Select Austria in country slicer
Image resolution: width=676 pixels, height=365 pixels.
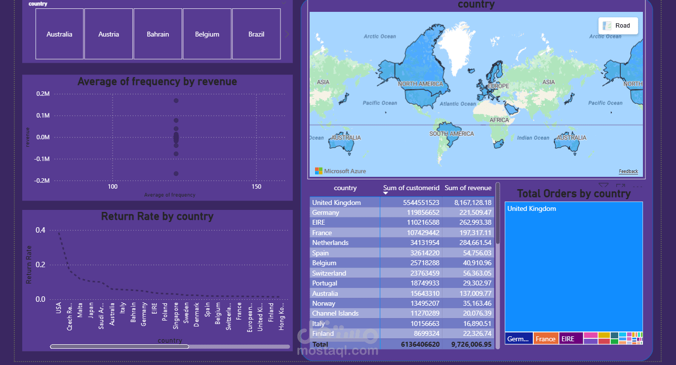click(109, 34)
